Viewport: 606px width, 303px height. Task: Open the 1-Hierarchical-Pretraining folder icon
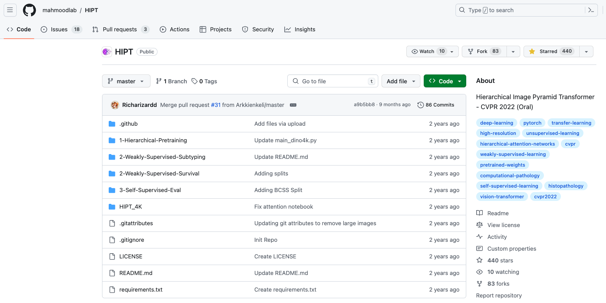coord(112,140)
